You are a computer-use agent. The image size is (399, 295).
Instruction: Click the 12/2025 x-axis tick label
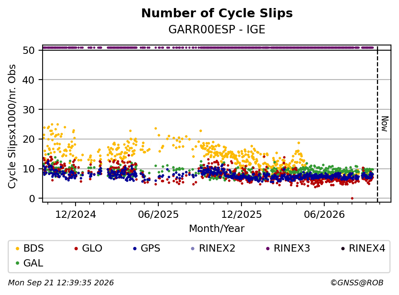click(241, 215)
